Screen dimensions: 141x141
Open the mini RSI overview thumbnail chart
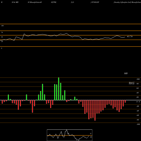(x=70, y=135)
